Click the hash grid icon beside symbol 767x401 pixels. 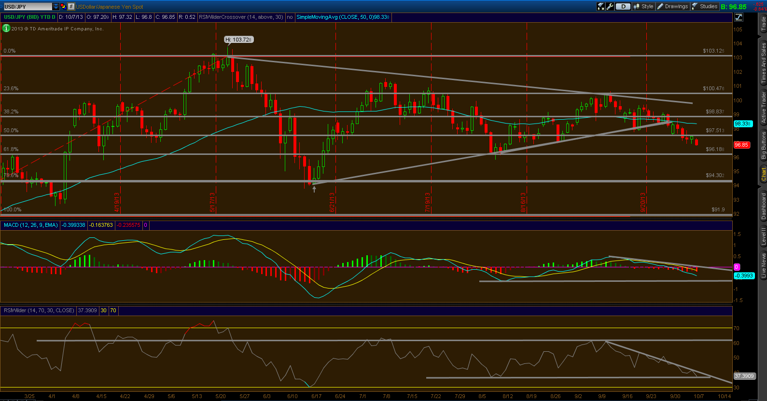click(71, 6)
